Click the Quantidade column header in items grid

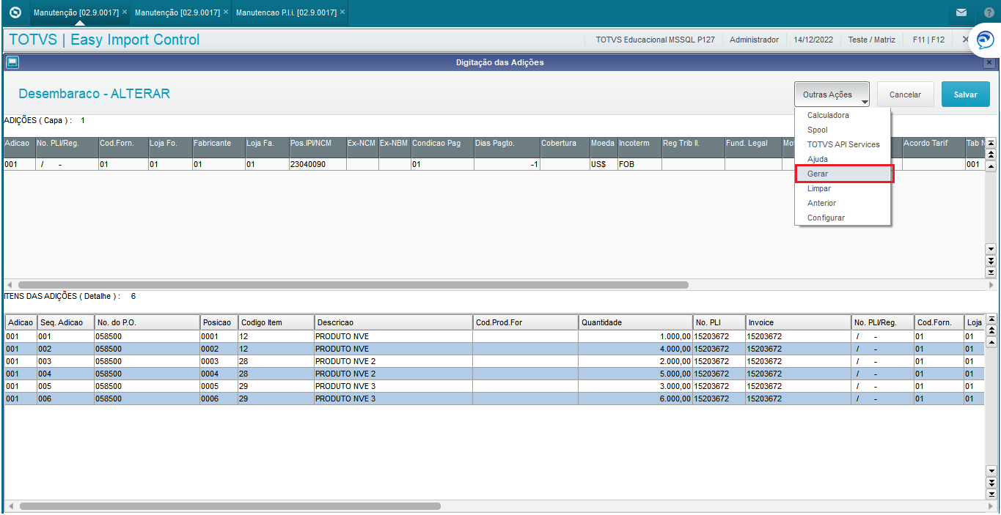point(635,322)
